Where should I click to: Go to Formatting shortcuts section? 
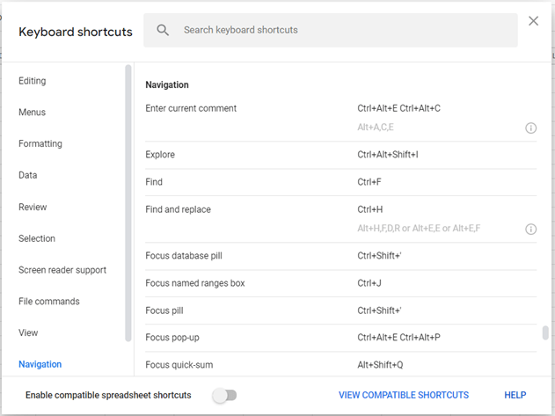pos(40,143)
